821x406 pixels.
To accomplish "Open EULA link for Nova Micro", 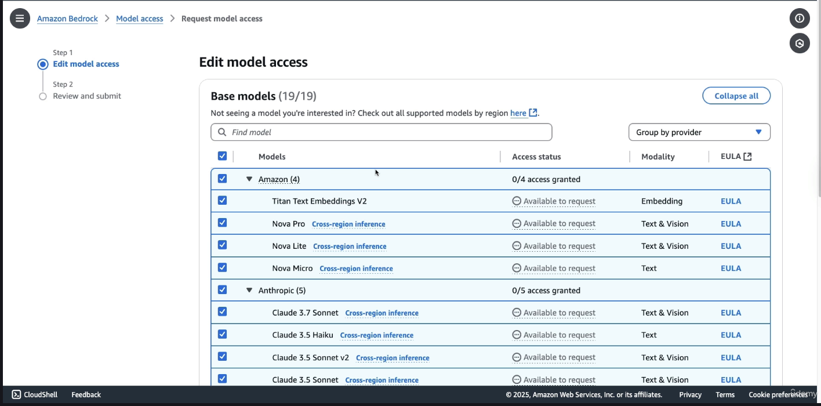I will 731,268.
